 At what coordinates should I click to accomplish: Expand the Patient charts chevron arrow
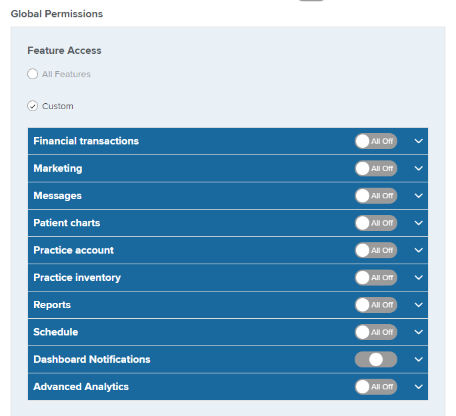[x=419, y=223]
